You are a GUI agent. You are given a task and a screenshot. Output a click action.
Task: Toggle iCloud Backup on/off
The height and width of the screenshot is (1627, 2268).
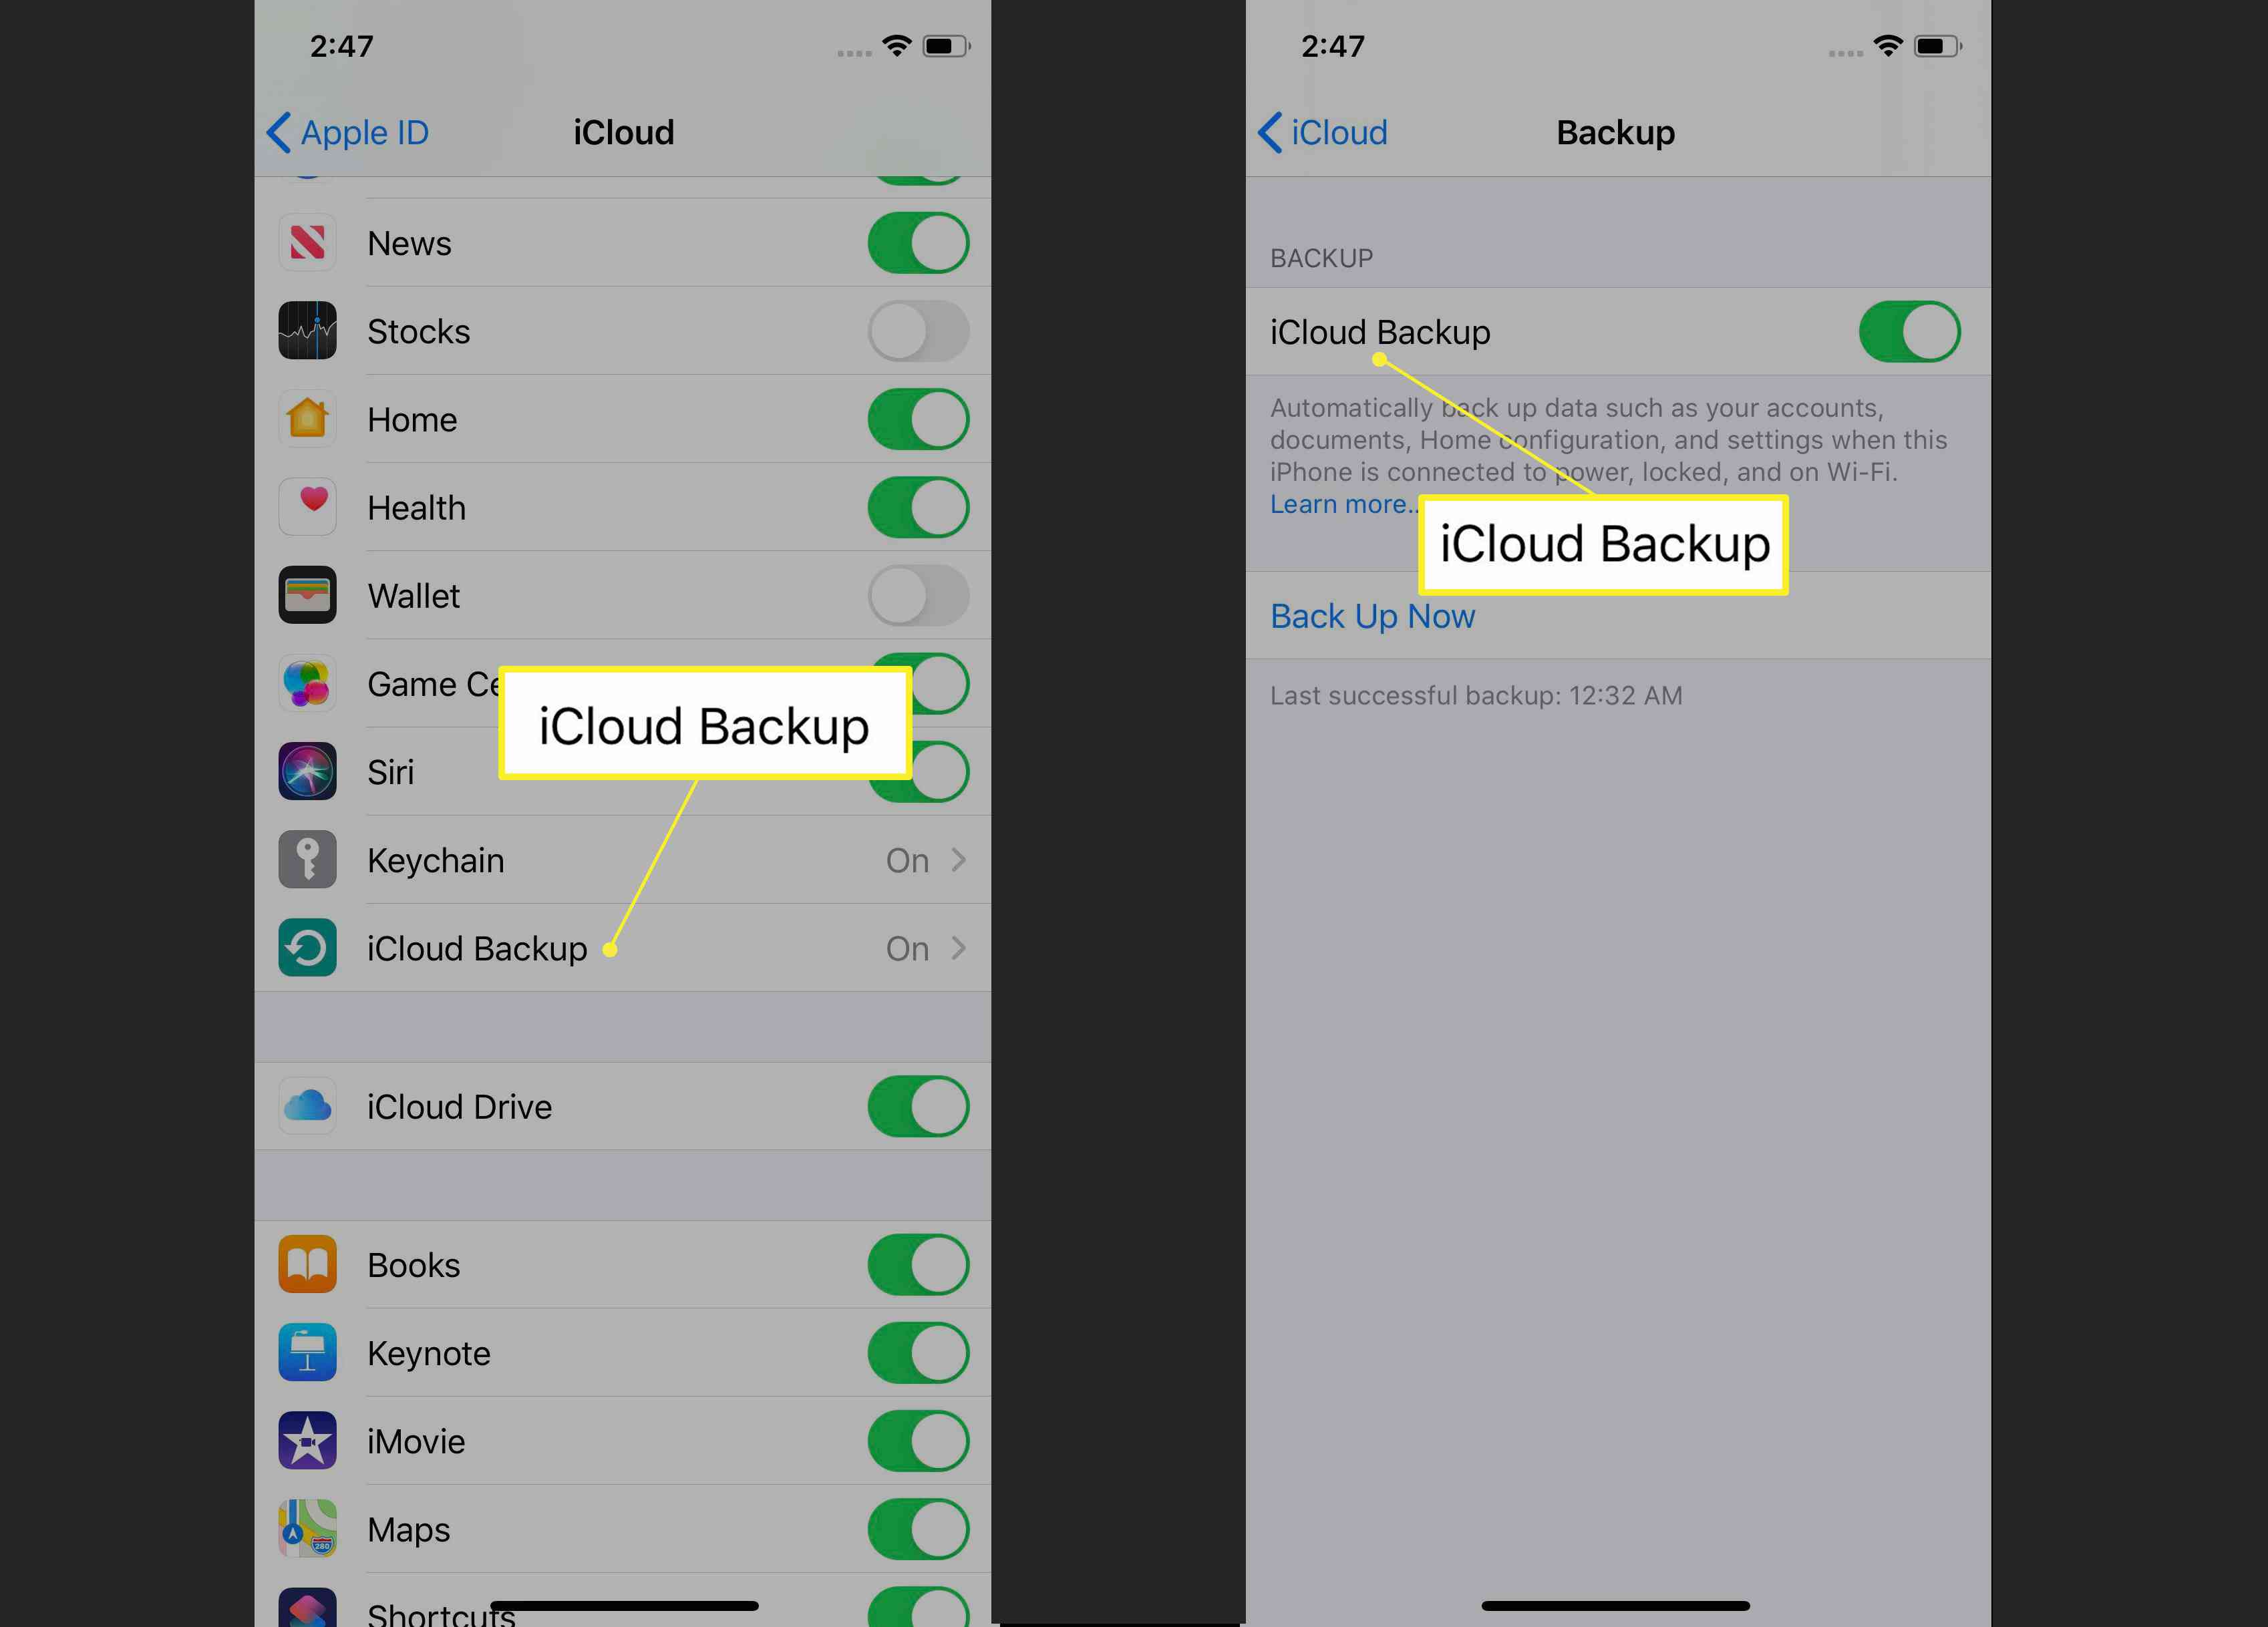(x=1911, y=333)
